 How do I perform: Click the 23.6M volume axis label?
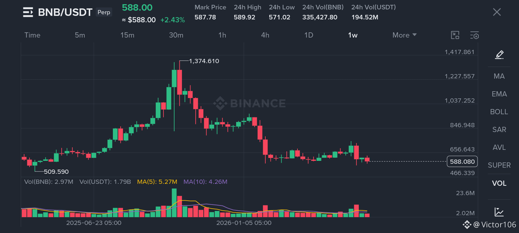465,193
